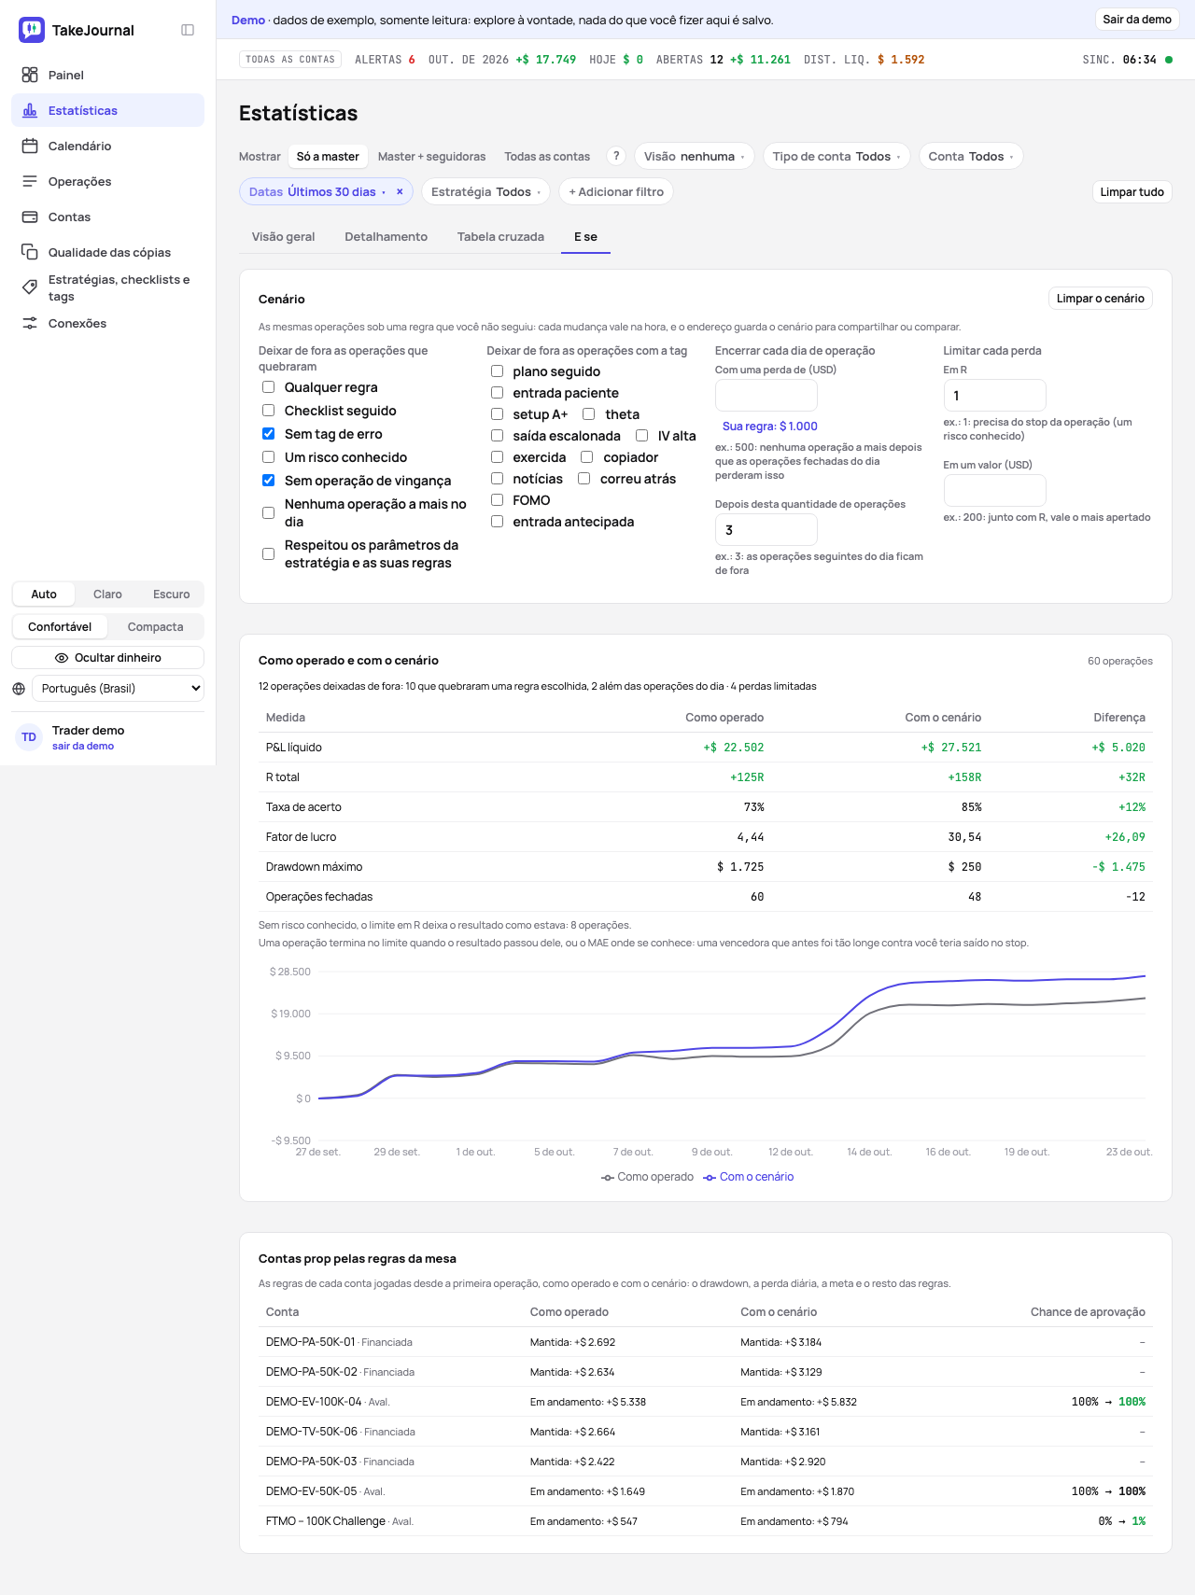Click the Conexões sliders icon
Image resolution: width=1195 pixels, height=1595 pixels.
point(30,323)
